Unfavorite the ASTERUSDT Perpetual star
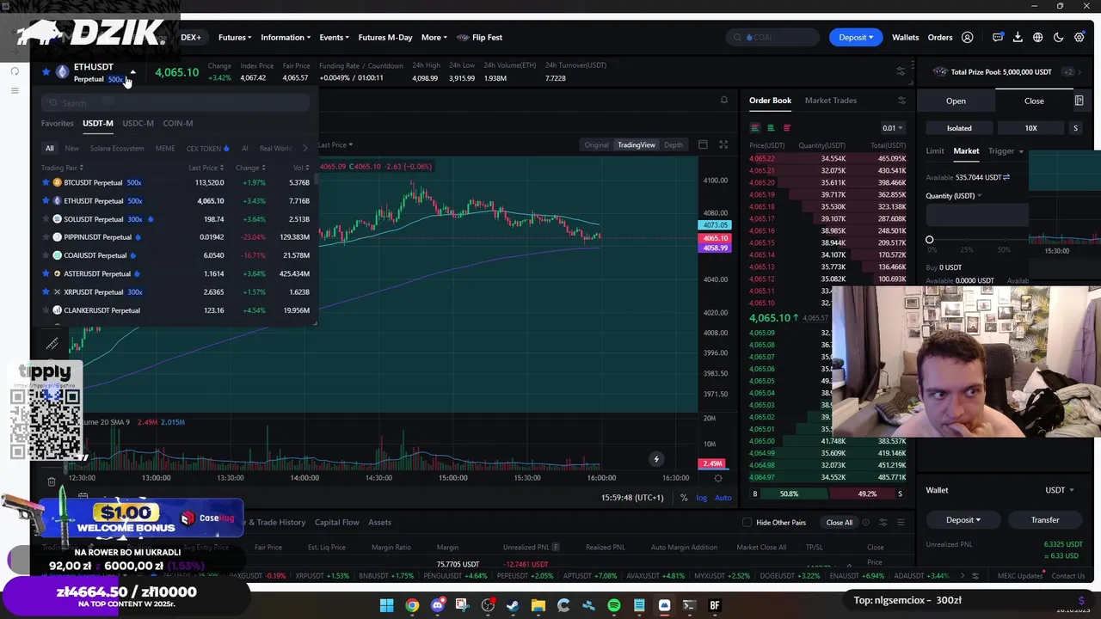This screenshot has height=619, width=1101. point(46,273)
